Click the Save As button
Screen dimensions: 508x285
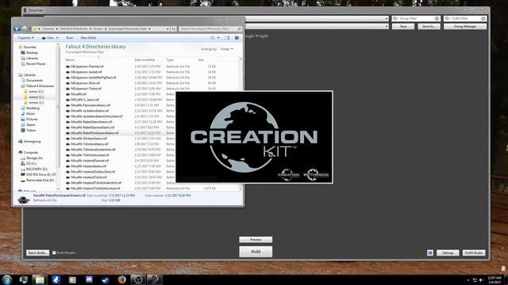[x=429, y=26]
